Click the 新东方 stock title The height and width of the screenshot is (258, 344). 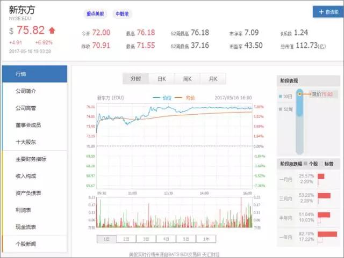point(22,10)
